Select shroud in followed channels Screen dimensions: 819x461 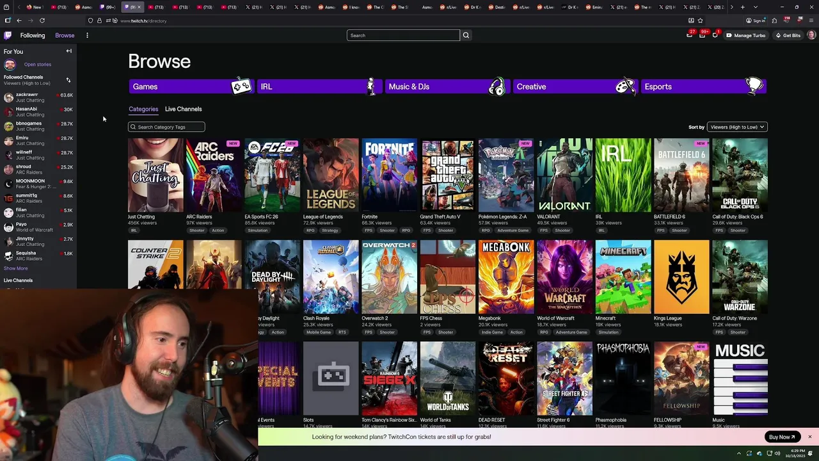click(x=38, y=170)
